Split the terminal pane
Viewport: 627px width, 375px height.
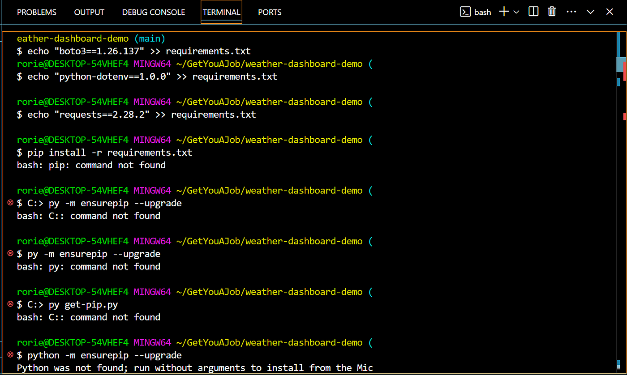[x=533, y=12]
